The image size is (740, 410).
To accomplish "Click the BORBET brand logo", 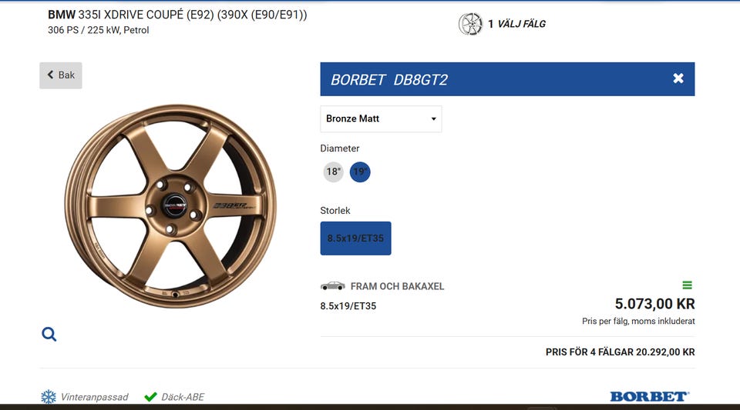I will point(650,396).
